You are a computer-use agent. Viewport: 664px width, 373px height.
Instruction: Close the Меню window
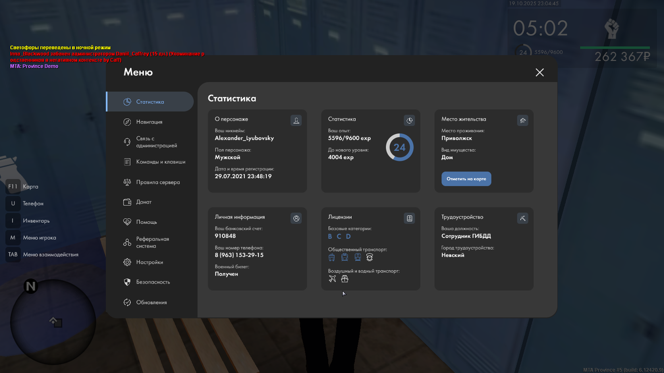[539, 73]
